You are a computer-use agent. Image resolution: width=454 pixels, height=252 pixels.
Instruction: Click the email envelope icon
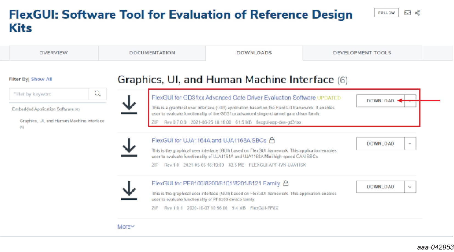pos(407,13)
